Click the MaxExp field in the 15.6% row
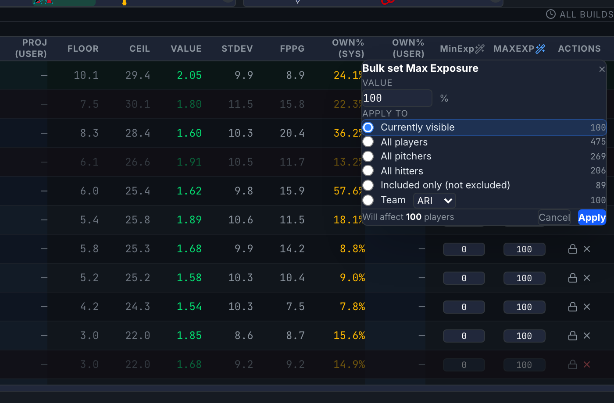614x403 pixels. point(524,336)
